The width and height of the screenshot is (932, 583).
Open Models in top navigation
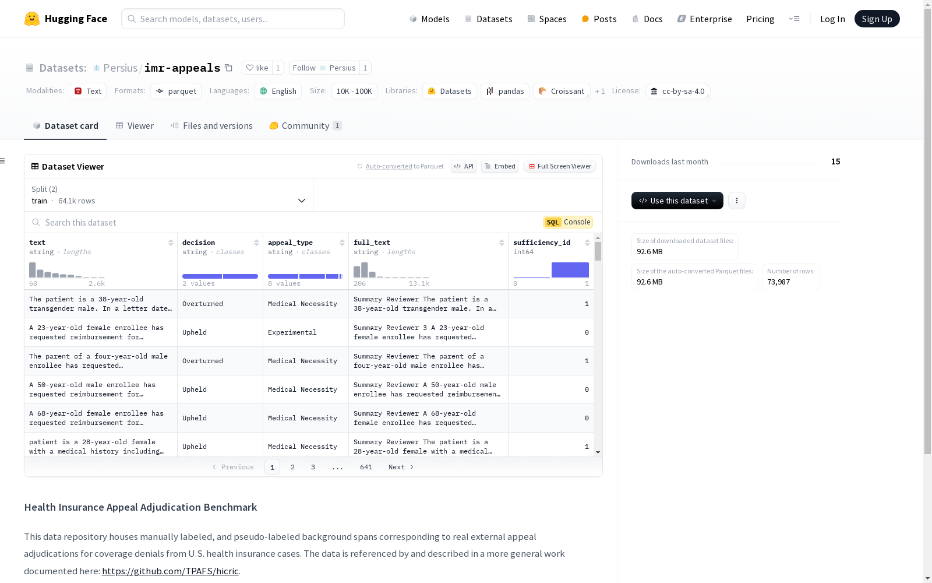[x=429, y=19]
